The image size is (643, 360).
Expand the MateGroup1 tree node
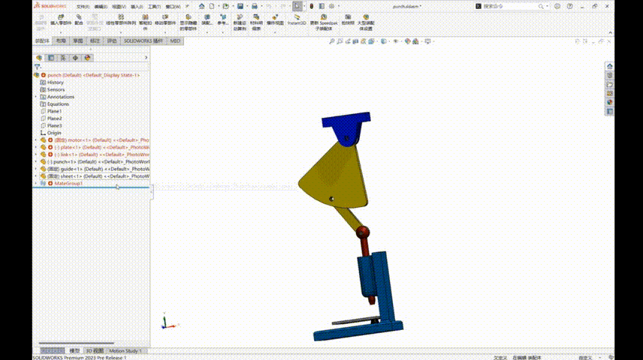coord(35,184)
